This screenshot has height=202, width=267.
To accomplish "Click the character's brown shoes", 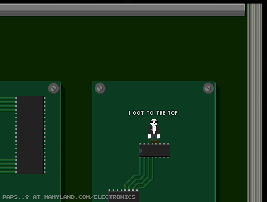I will click(155, 141).
